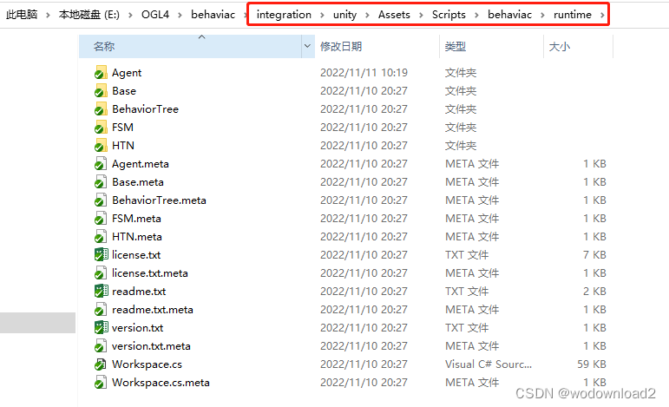Click the readme.txt.meta file icon
669x407 pixels.
[101, 310]
